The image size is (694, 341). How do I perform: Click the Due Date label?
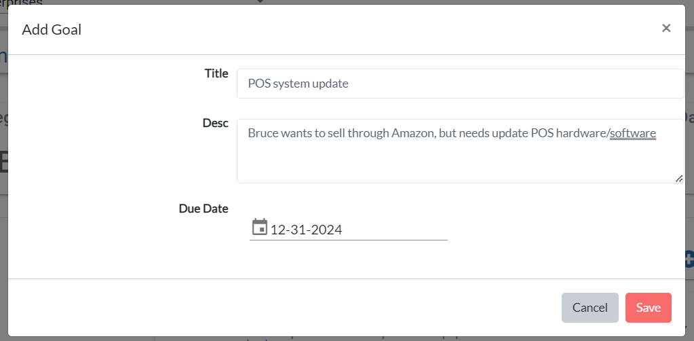204,209
